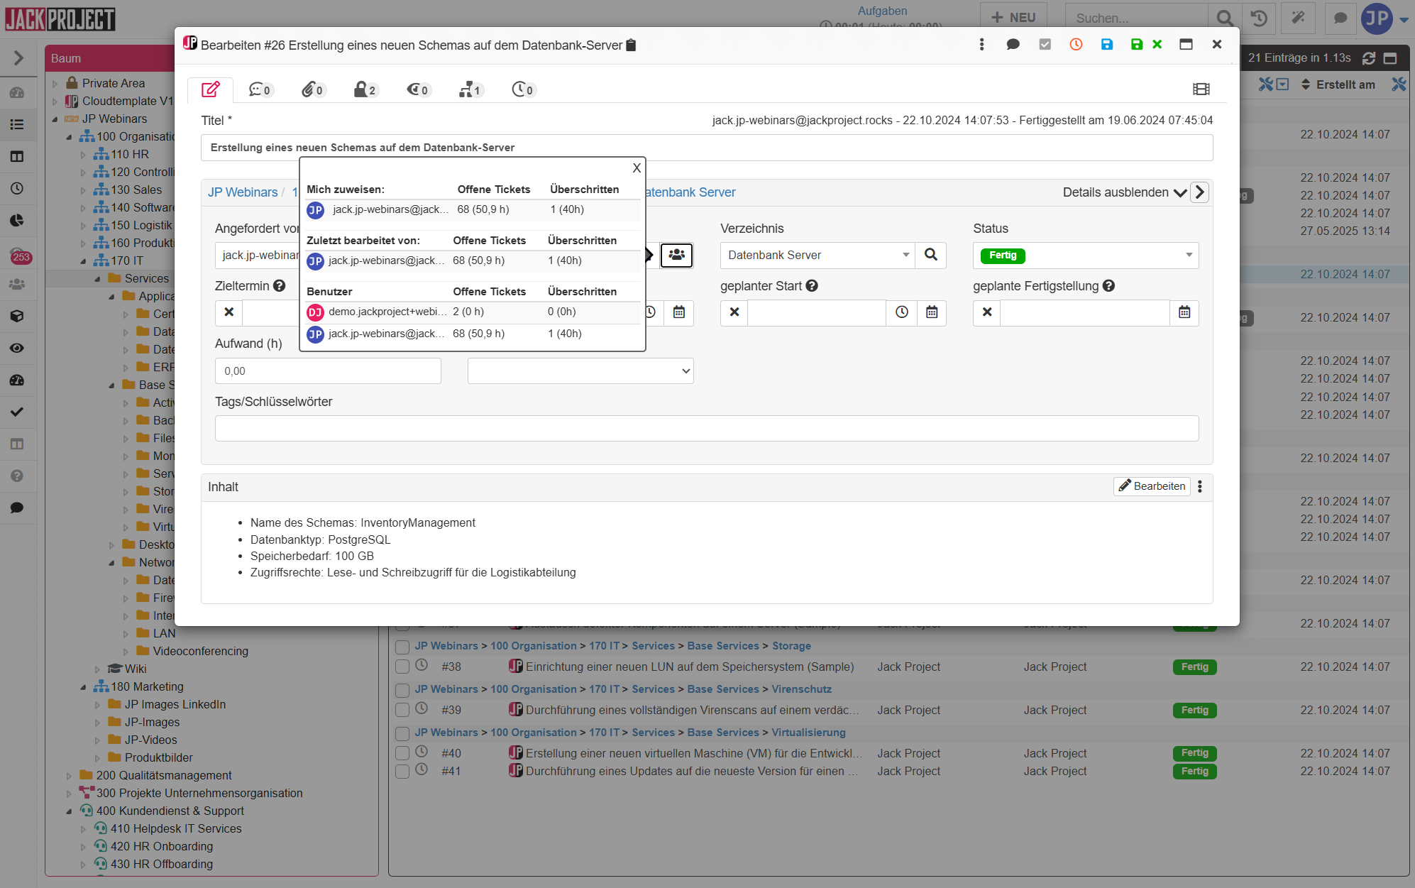Expand the left sidebar with arrow
Image resolution: width=1415 pixels, height=888 pixels.
click(x=18, y=58)
